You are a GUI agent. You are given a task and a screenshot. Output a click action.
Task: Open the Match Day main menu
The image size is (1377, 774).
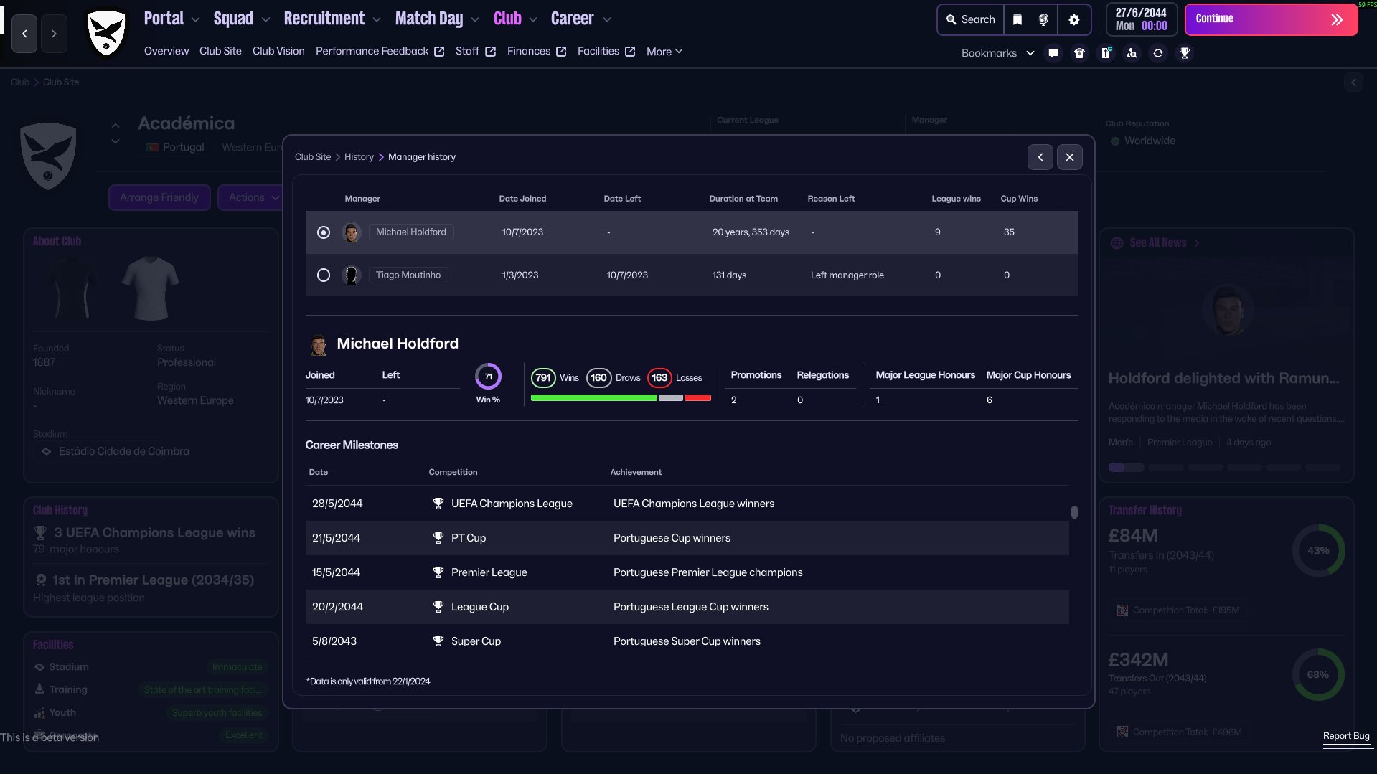[x=429, y=19]
